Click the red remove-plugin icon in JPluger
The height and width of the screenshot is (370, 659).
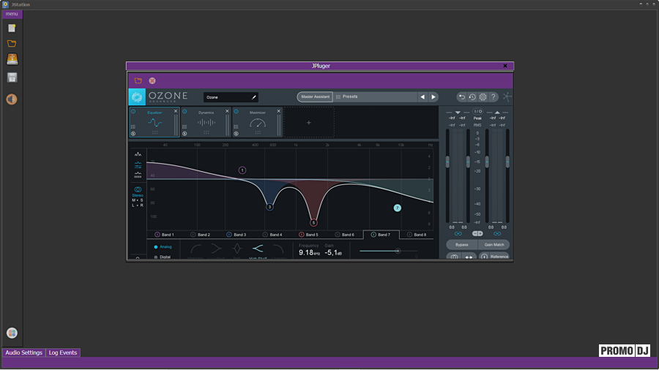[152, 80]
